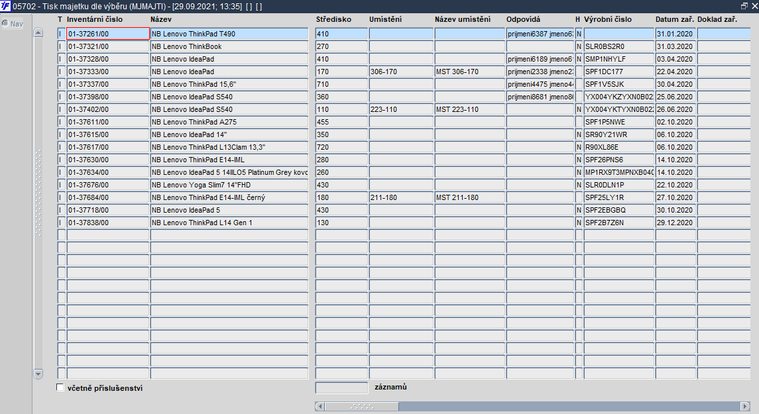
Task: Select inventory number 01-37402/00
Action: point(108,109)
